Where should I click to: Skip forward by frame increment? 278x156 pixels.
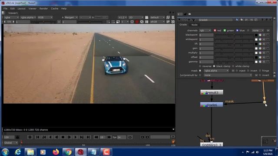109,137
